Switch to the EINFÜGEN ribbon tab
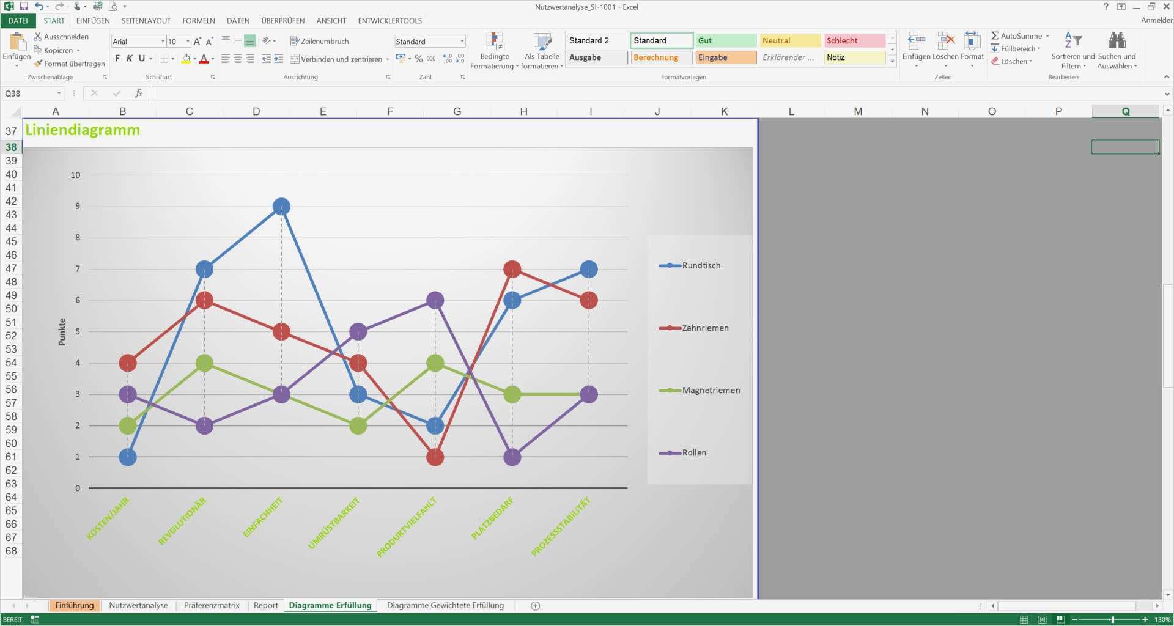 pos(93,21)
